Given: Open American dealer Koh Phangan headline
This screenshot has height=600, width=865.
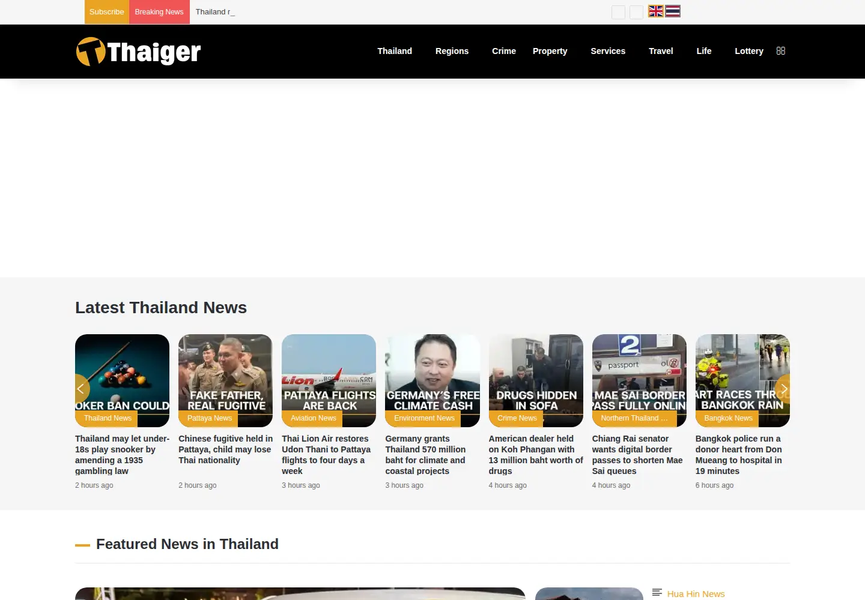Looking at the screenshot, I should click(536, 455).
